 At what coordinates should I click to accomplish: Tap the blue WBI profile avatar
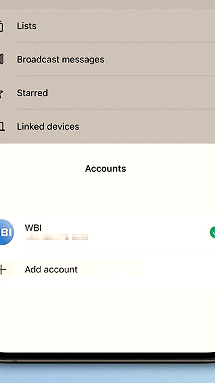pyautogui.click(x=6, y=232)
